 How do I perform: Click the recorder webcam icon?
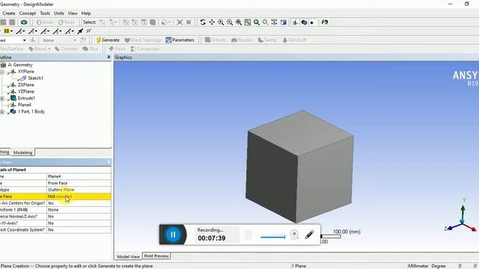point(294,234)
